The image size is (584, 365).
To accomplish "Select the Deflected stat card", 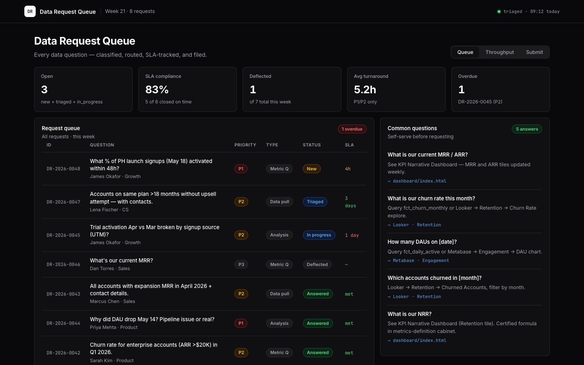I will click(292, 89).
